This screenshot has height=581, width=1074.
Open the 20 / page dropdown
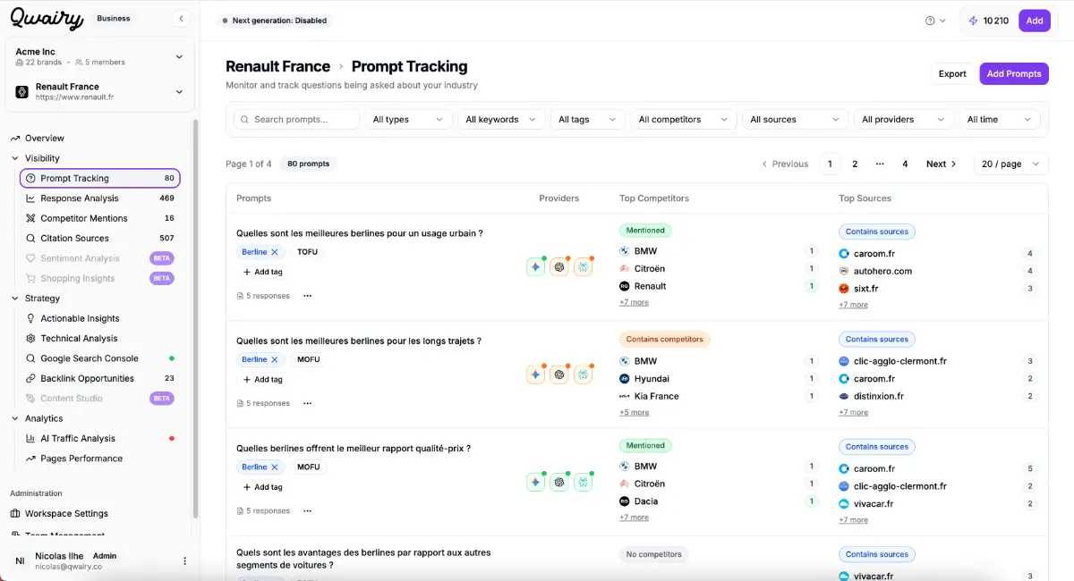click(1010, 164)
